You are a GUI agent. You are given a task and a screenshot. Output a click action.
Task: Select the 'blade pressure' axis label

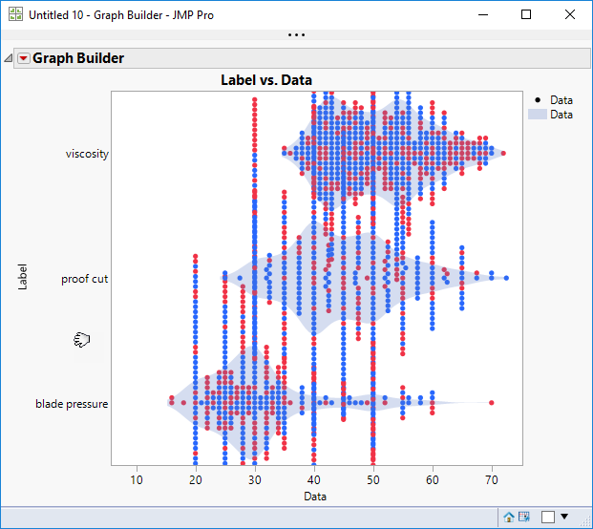(72, 404)
